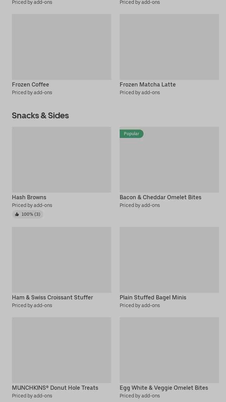Click the Hash Browns item name
Screen dimensions: 226x402
[29, 197]
